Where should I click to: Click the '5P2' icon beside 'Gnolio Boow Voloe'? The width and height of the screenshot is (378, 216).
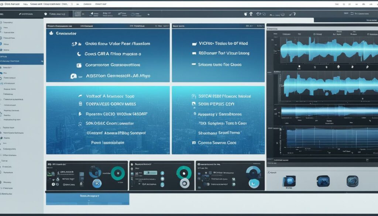(76, 44)
